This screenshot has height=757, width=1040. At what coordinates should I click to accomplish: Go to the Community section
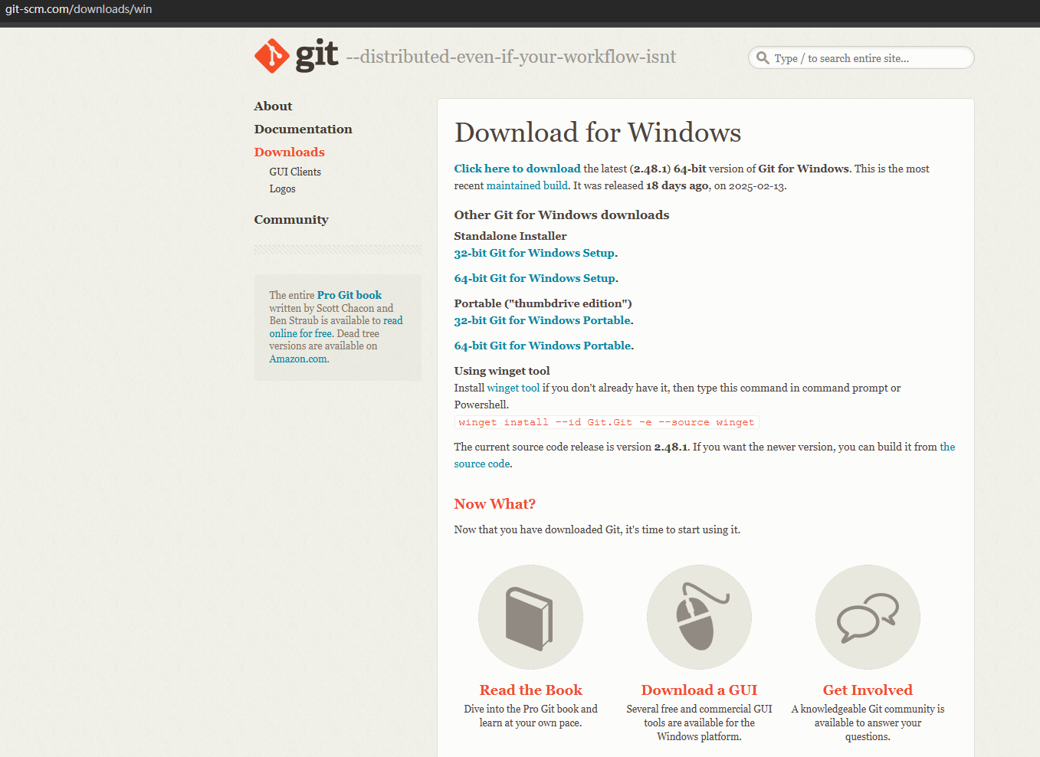click(x=291, y=219)
